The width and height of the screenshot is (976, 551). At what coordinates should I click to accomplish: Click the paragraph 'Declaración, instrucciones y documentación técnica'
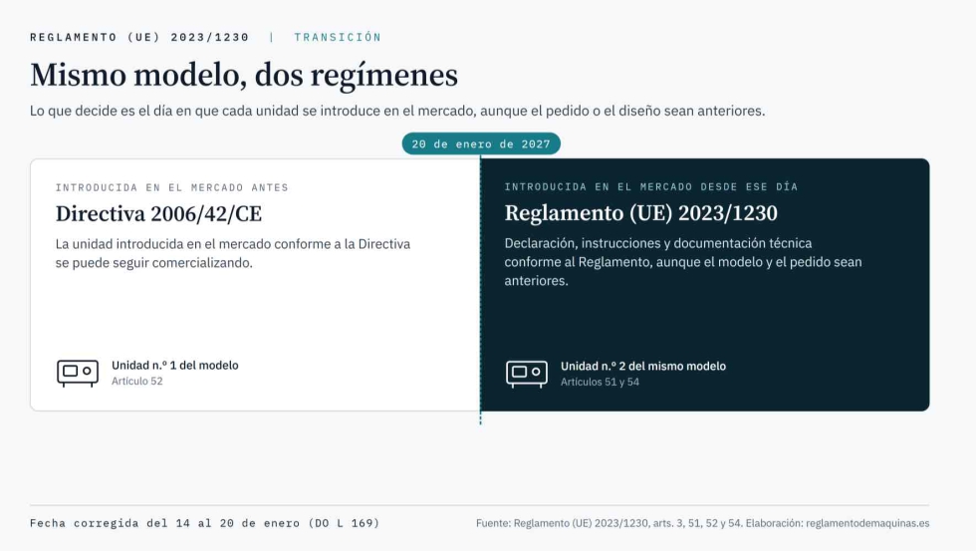pyautogui.click(x=683, y=261)
